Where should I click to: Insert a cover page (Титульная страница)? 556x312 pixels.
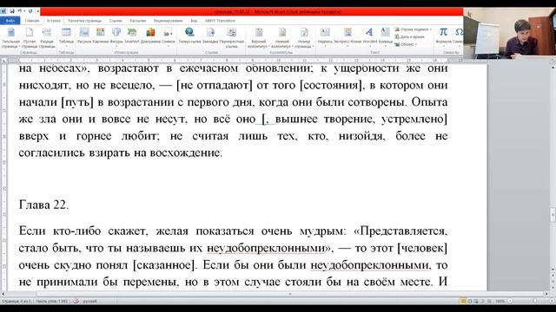coord(10,38)
